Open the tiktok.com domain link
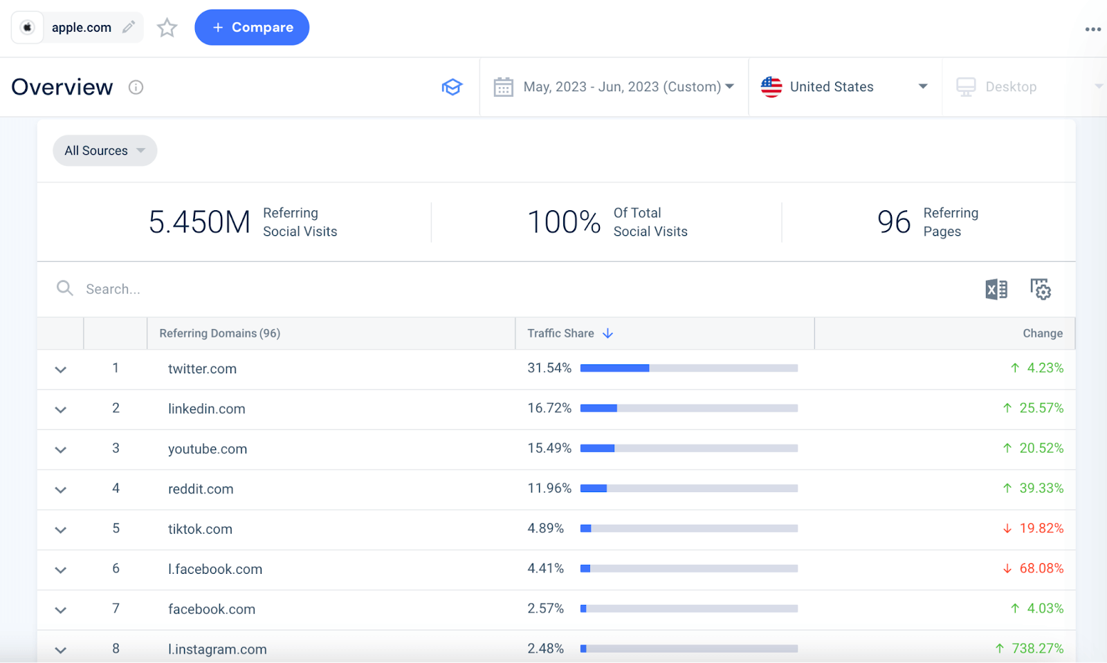 tap(200, 530)
